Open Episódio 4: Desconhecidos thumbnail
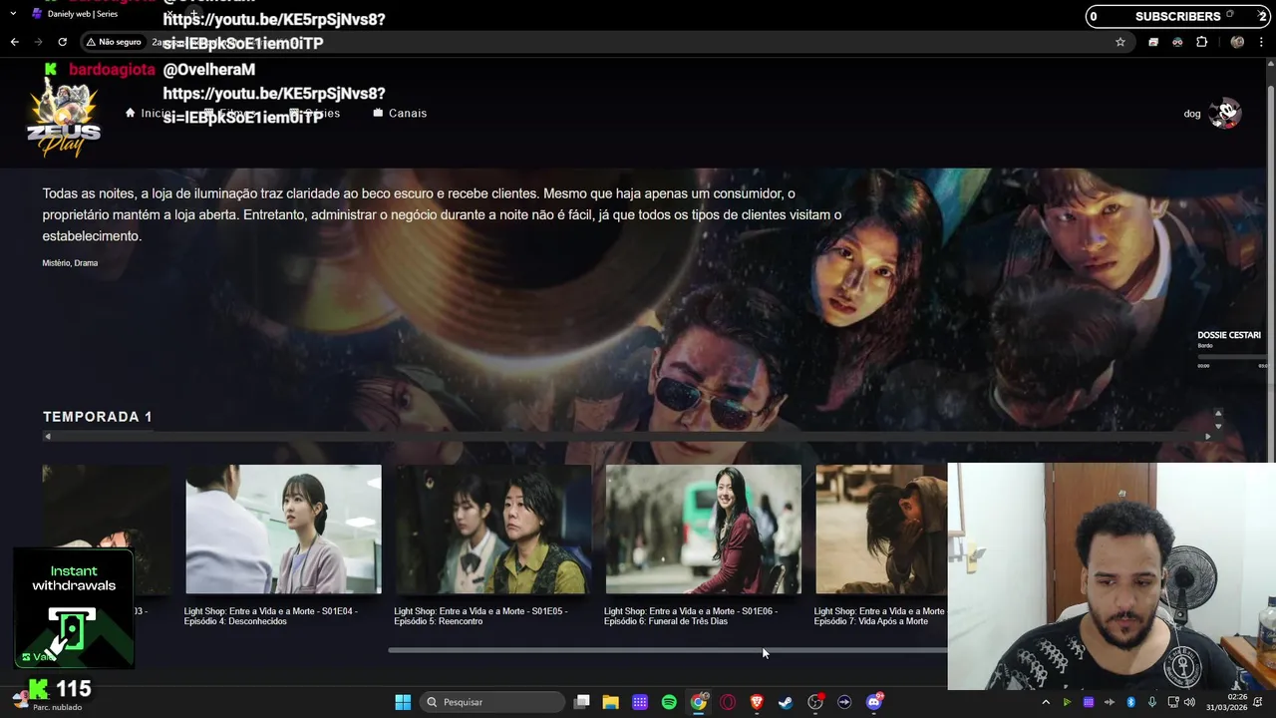1276x718 pixels. coord(283,530)
